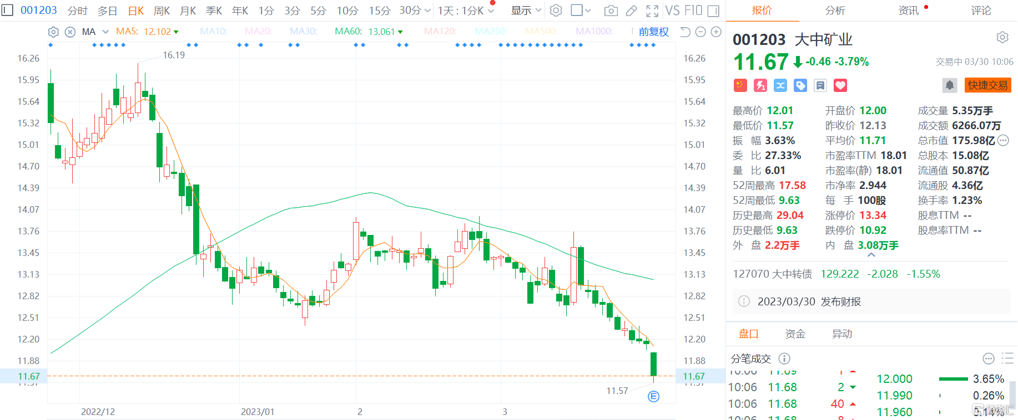1018x420 pixels.
Task: Switch to 分析 tab
Action: (x=835, y=11)
